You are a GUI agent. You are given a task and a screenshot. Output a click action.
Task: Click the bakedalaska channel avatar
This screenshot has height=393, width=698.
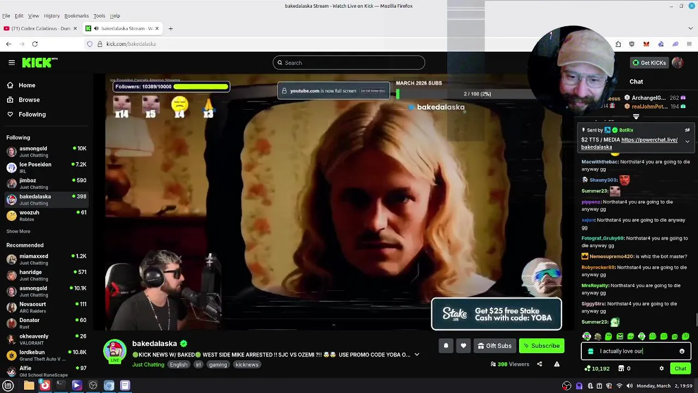point(115,351)
